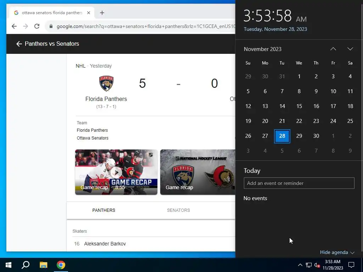Select November 19 in calendar
The width and height of the screenshot is (363, 272).
pyautogui.click(x=248, y=121)
